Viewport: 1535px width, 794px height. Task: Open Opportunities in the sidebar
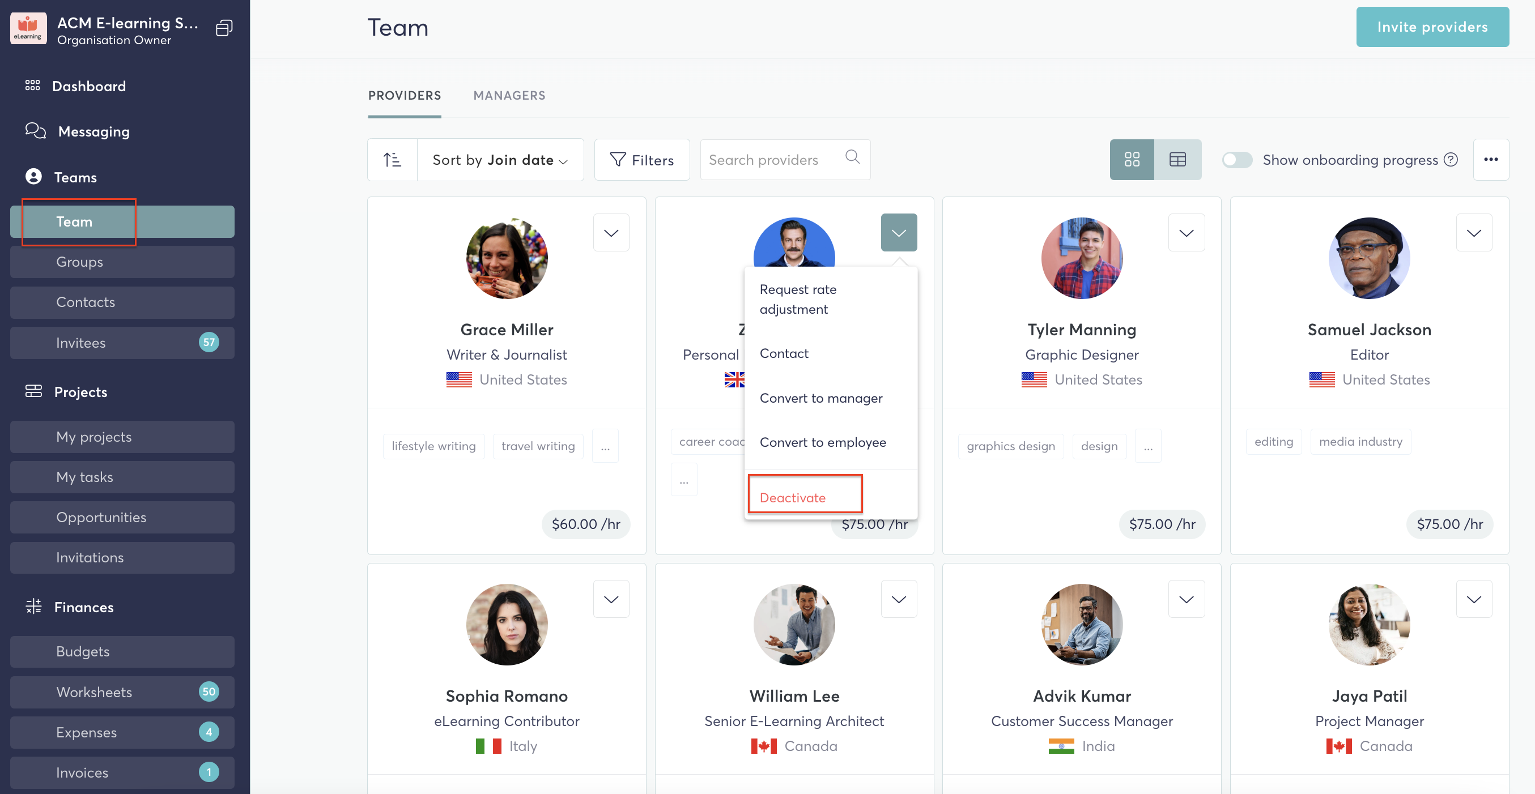[x=122, y=517]
